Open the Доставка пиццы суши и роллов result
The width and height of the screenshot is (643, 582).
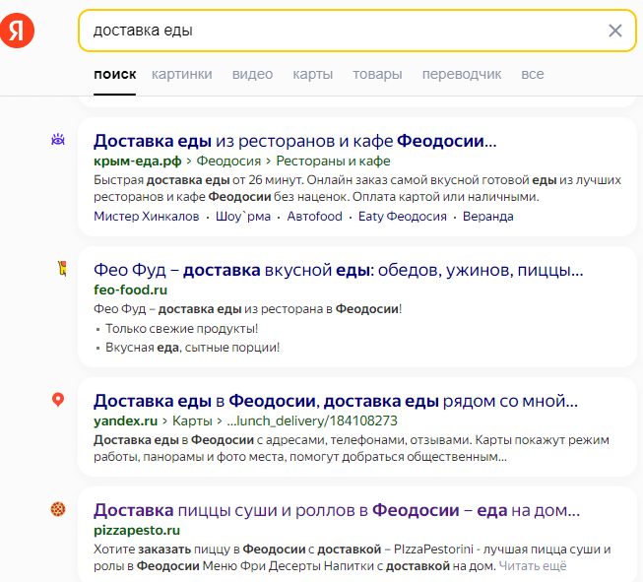tap(336, 510)
